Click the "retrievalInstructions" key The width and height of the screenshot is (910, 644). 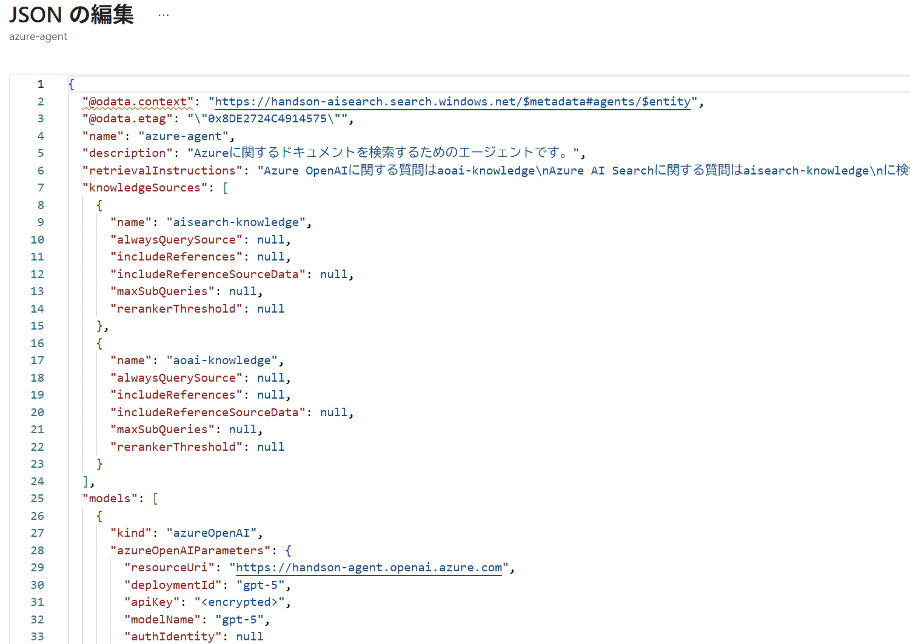(x=162, y=171)
